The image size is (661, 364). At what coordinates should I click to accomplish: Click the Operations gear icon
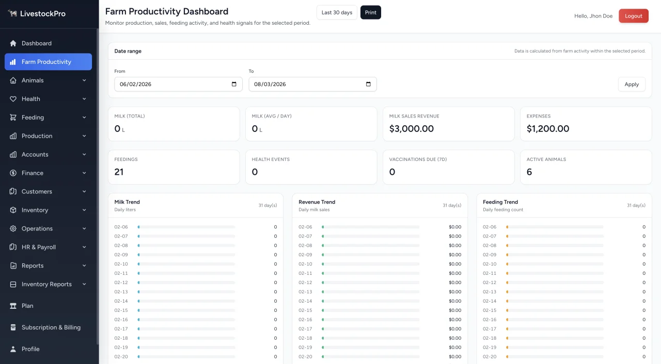pyautogui.click(x=13, y=229)
